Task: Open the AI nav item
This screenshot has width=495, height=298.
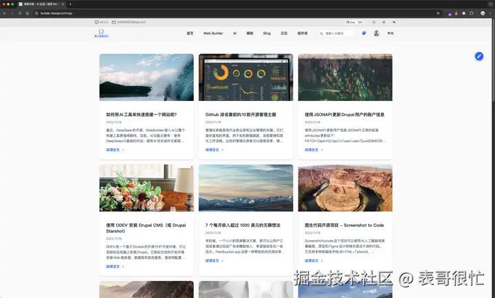Action: (234, 33)
